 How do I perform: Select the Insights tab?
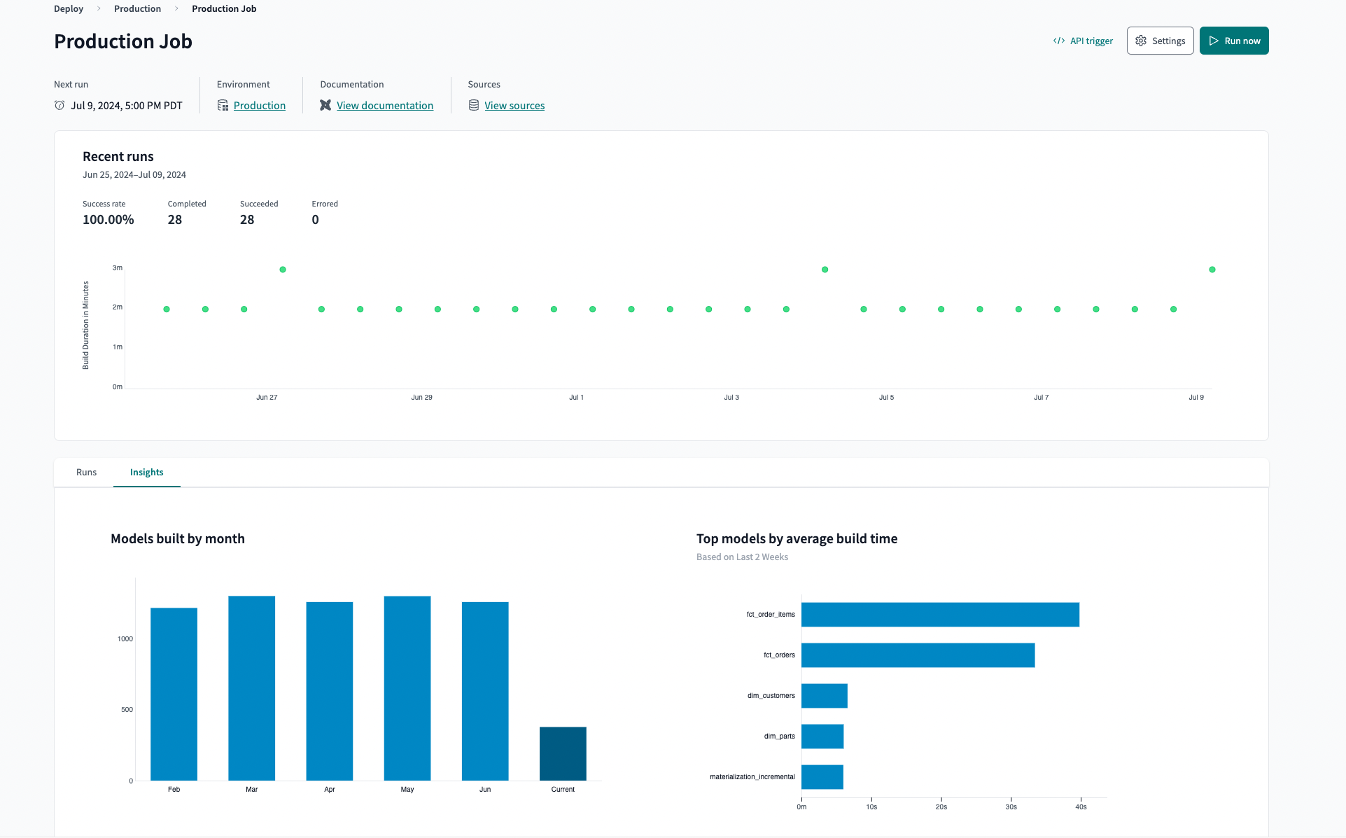click(147, 472)
